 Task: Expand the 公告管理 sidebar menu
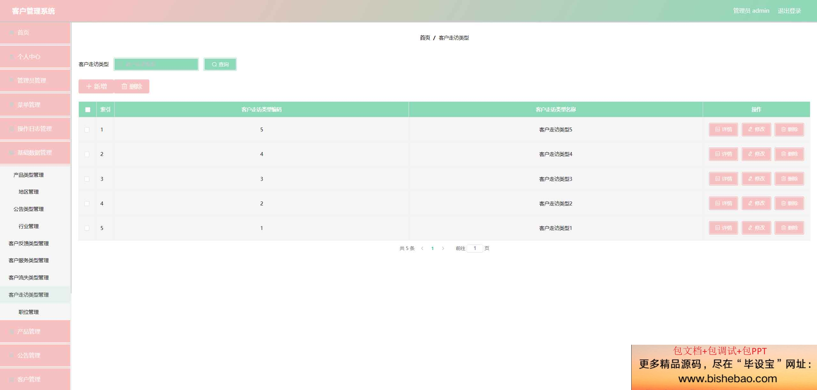35,356
